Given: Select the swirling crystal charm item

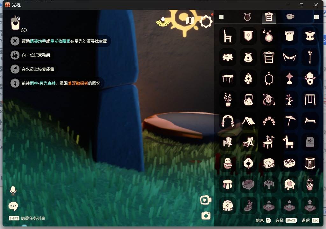Looking at the screenshot, I should point(269,100).
